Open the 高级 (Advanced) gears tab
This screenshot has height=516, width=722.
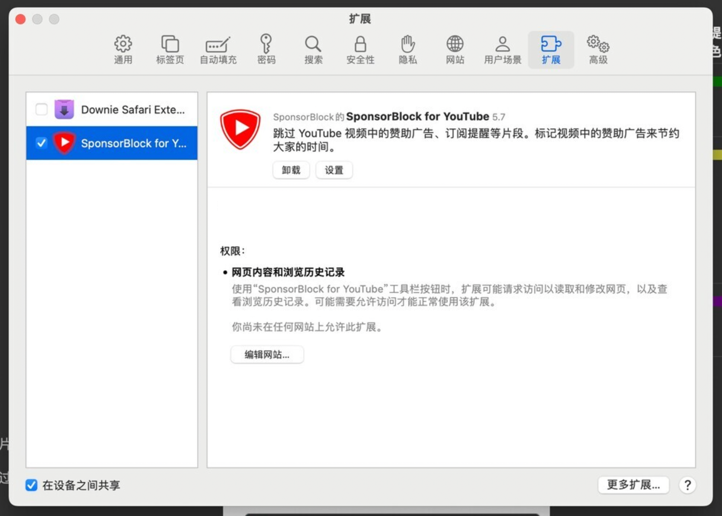[598, 50]
